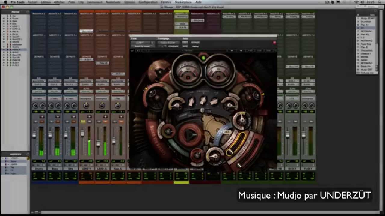Image resolution: width=385 pixels, height=216 pixels.
Task: Select the LEADS group in Groupes list
Action: click(14, 164)
